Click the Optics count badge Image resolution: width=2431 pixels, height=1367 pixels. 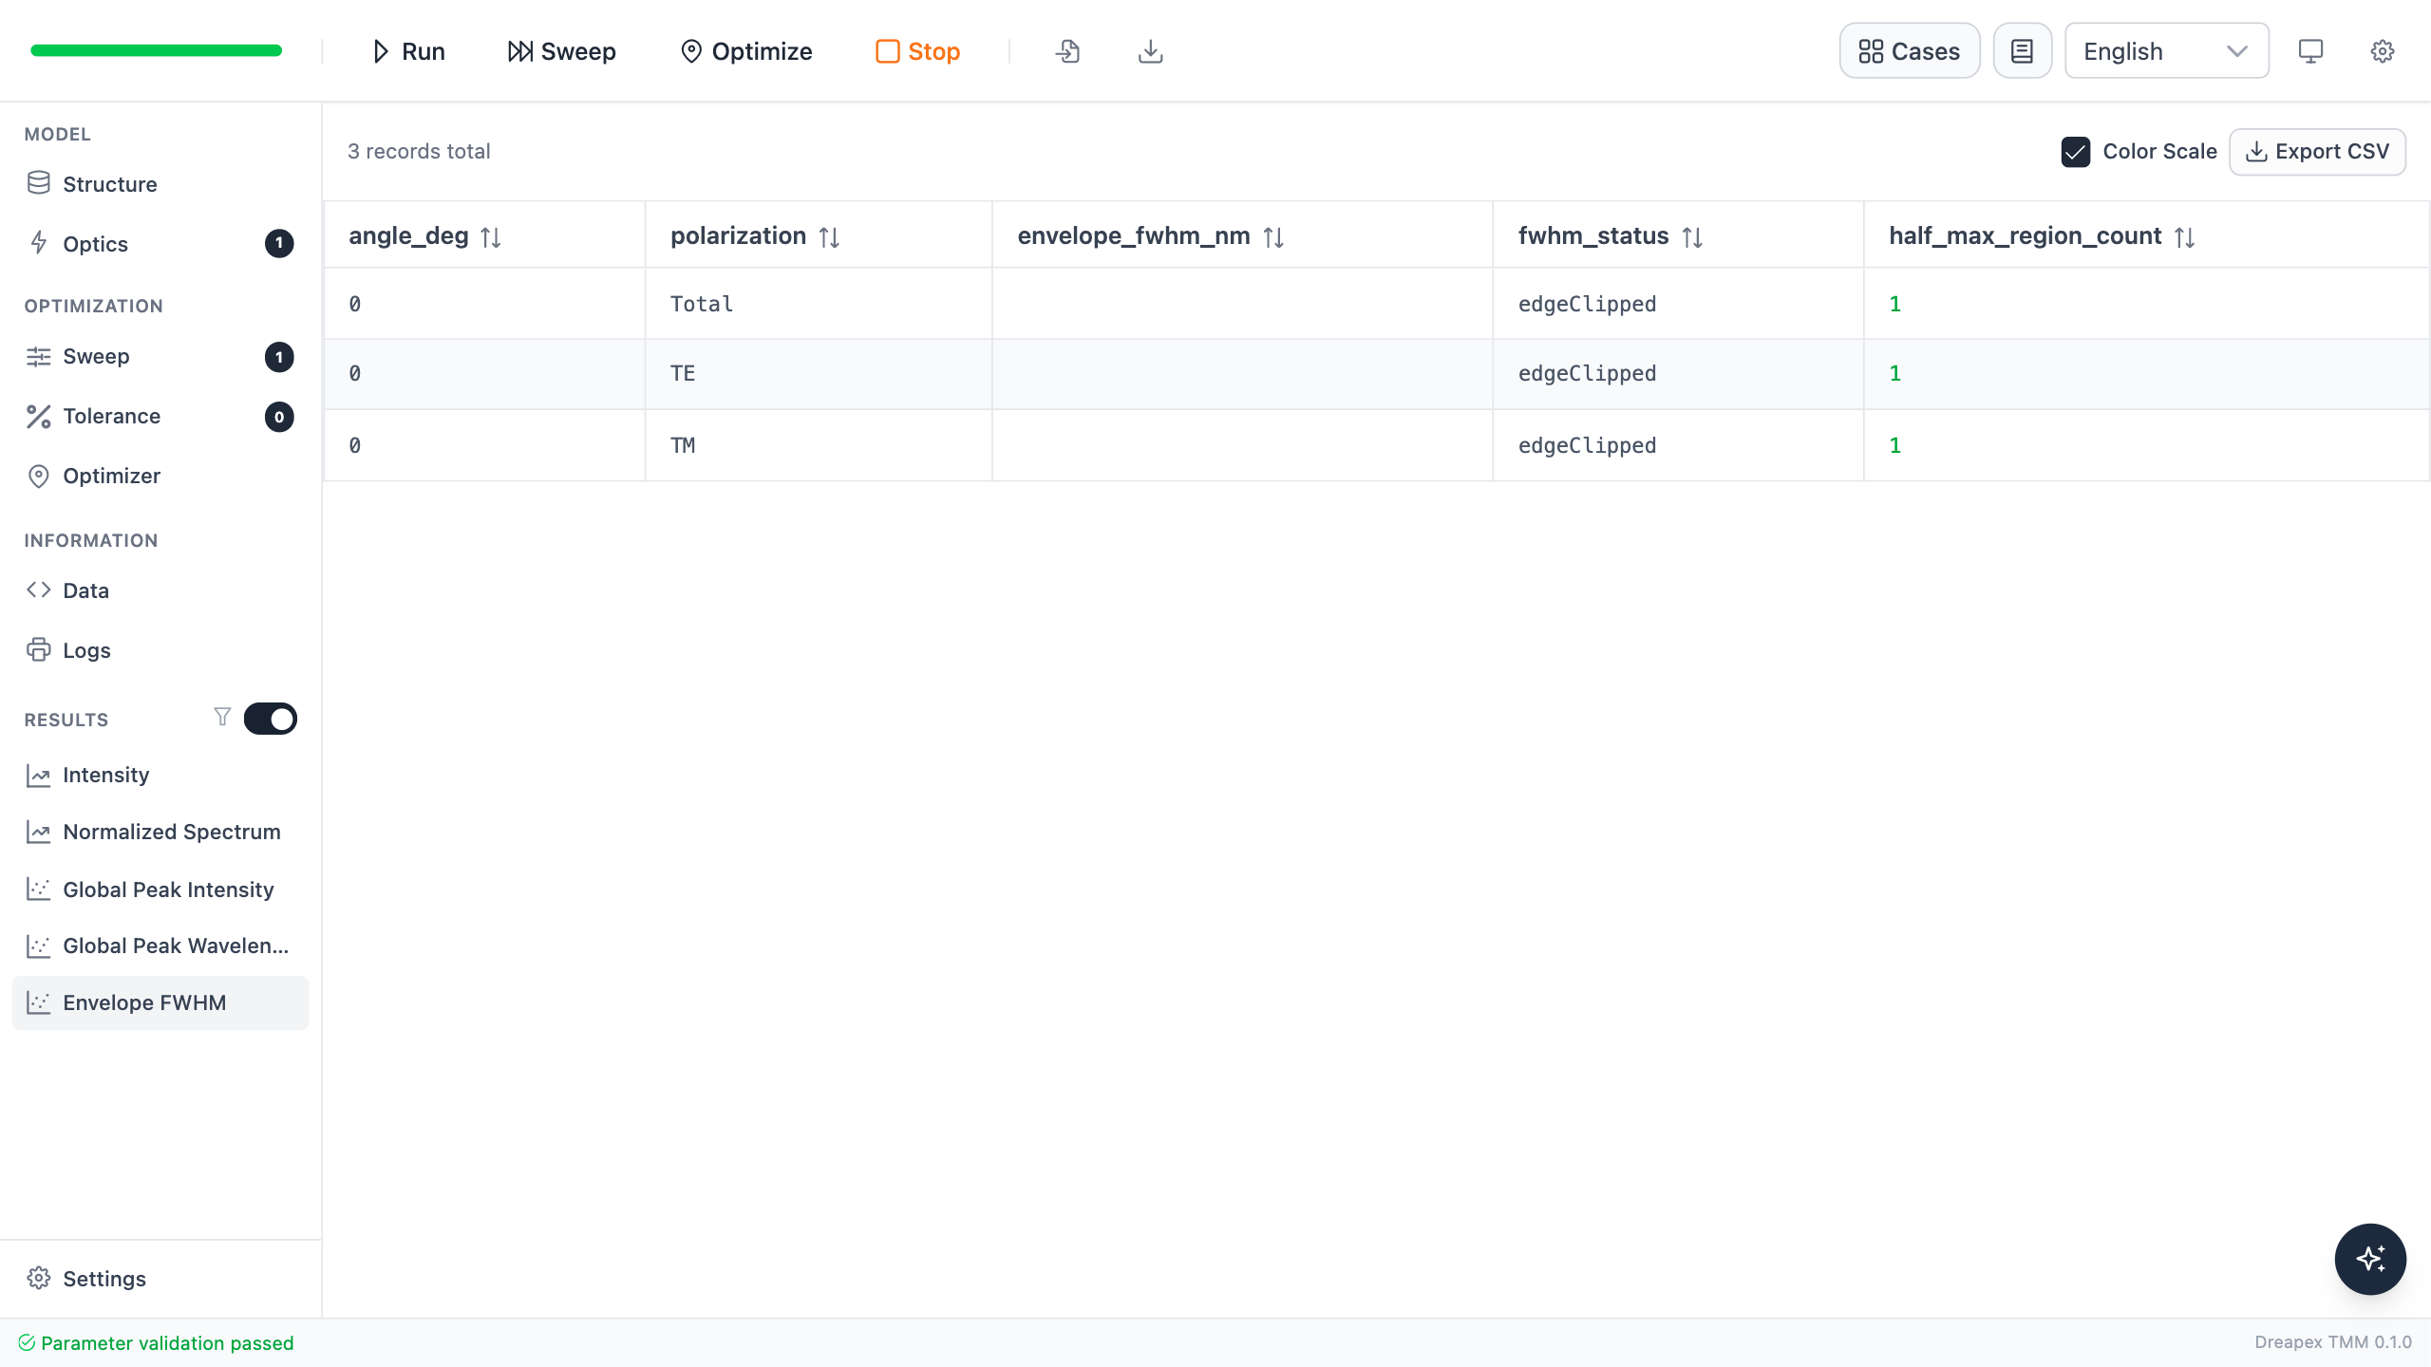click(x=279, y=244)
